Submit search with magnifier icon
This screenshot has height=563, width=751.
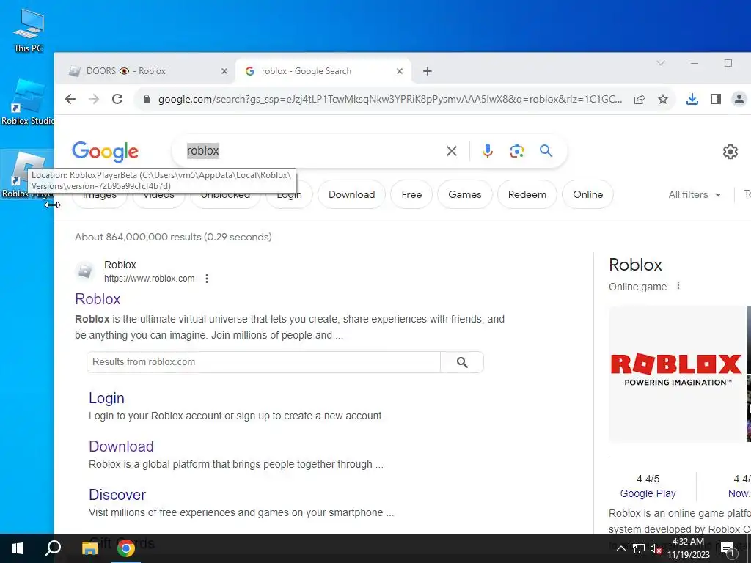tap(546, 151)
